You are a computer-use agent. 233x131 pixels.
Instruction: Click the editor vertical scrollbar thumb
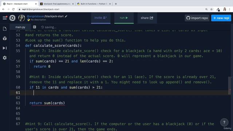click(229, 86)
